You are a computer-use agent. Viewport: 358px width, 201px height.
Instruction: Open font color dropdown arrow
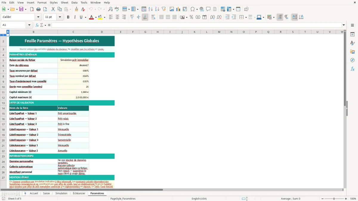tap(95, 17)
